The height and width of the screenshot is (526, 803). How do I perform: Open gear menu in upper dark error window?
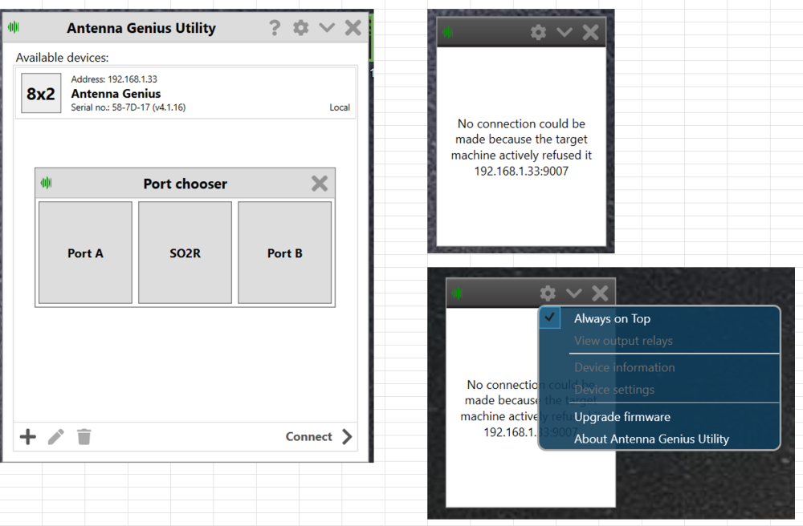[538, 32]
